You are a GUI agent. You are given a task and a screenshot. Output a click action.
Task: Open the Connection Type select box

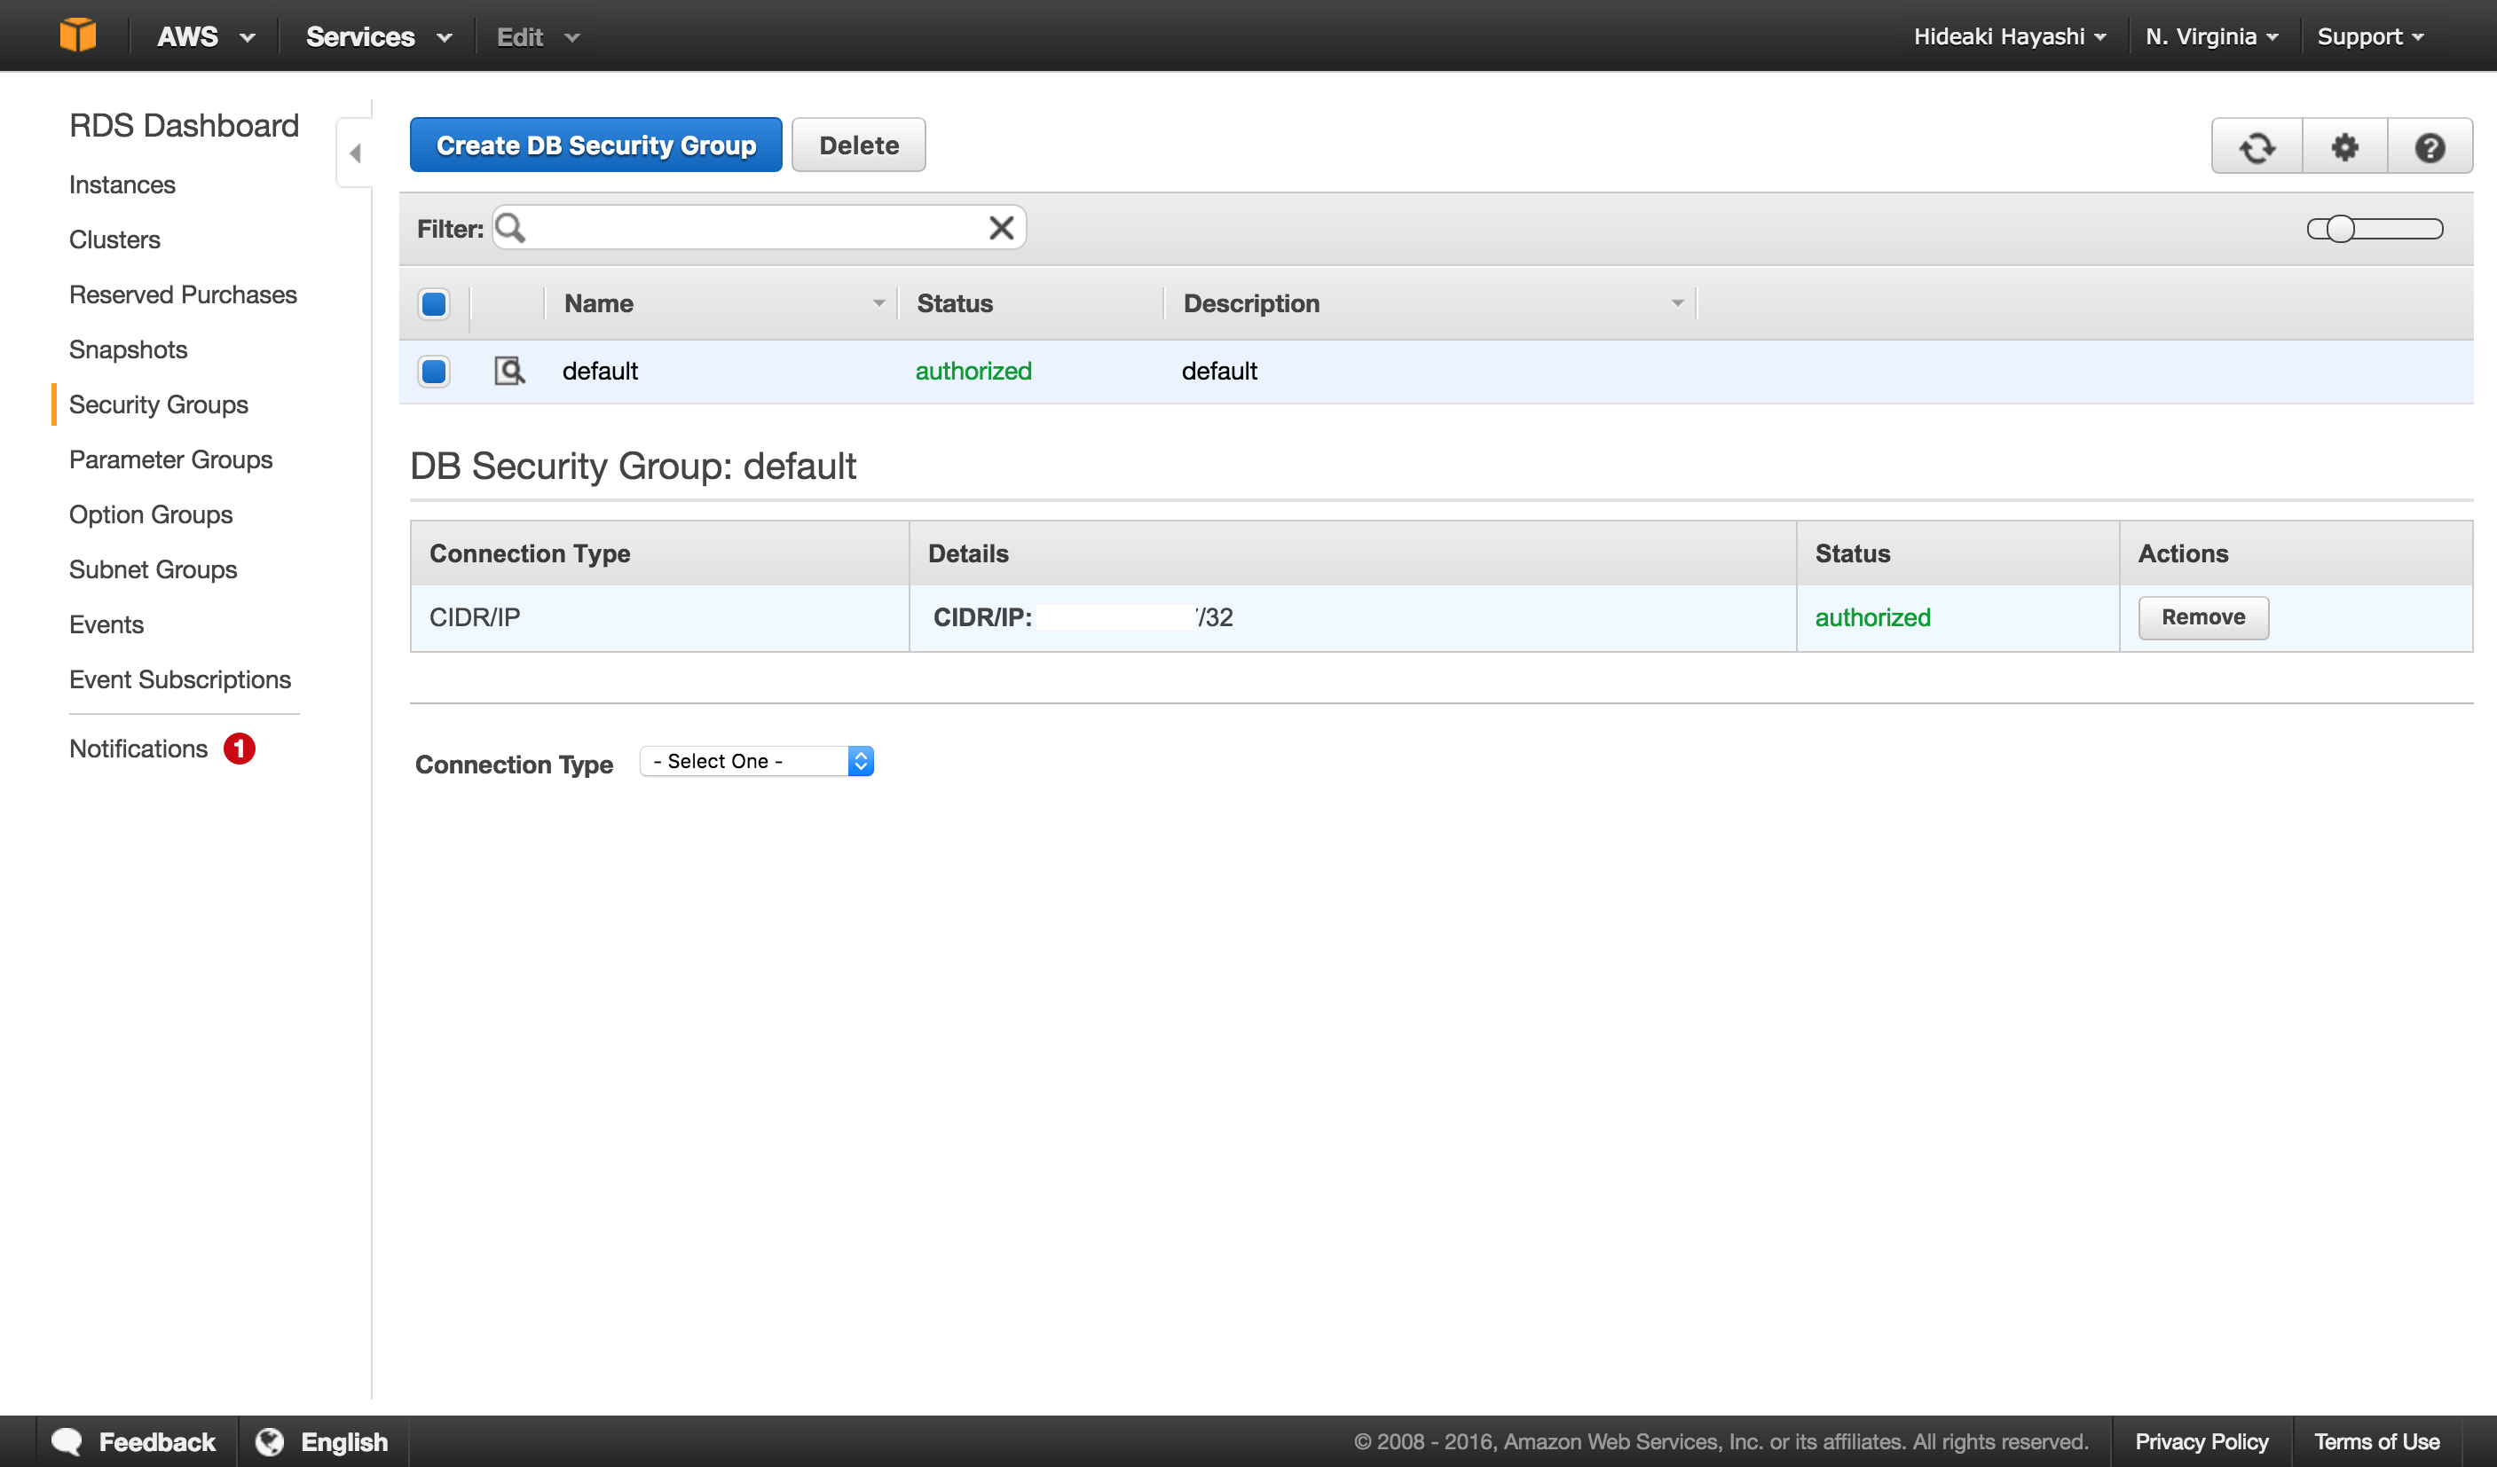[756, 761]
